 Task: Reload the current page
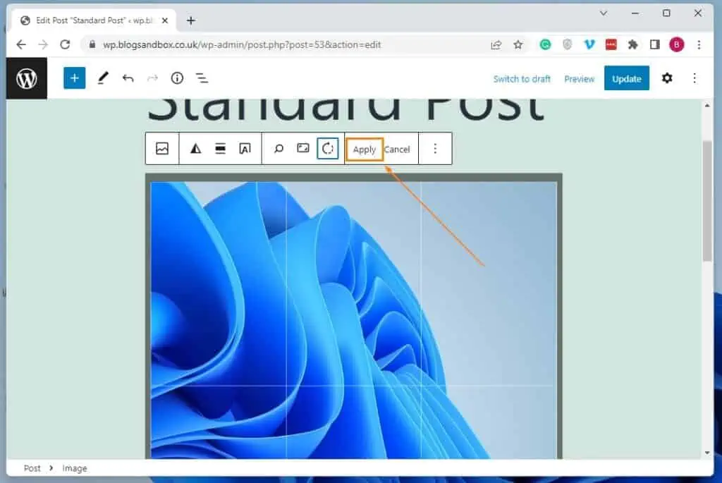(x=65, y=44)
